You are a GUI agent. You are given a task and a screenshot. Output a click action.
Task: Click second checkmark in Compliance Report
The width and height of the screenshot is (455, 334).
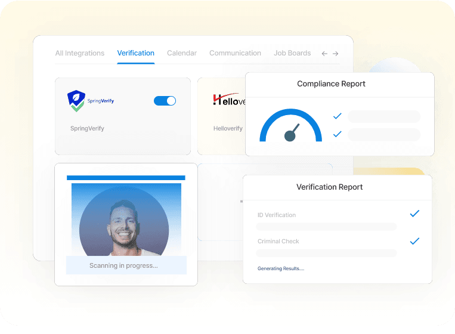click(337, 134)
